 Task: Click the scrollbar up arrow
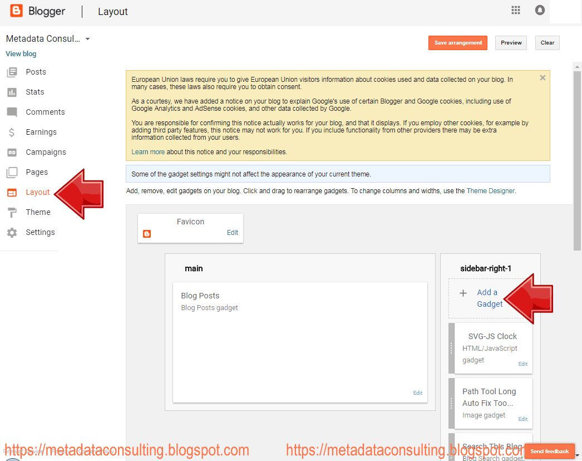tap(577, 67)
